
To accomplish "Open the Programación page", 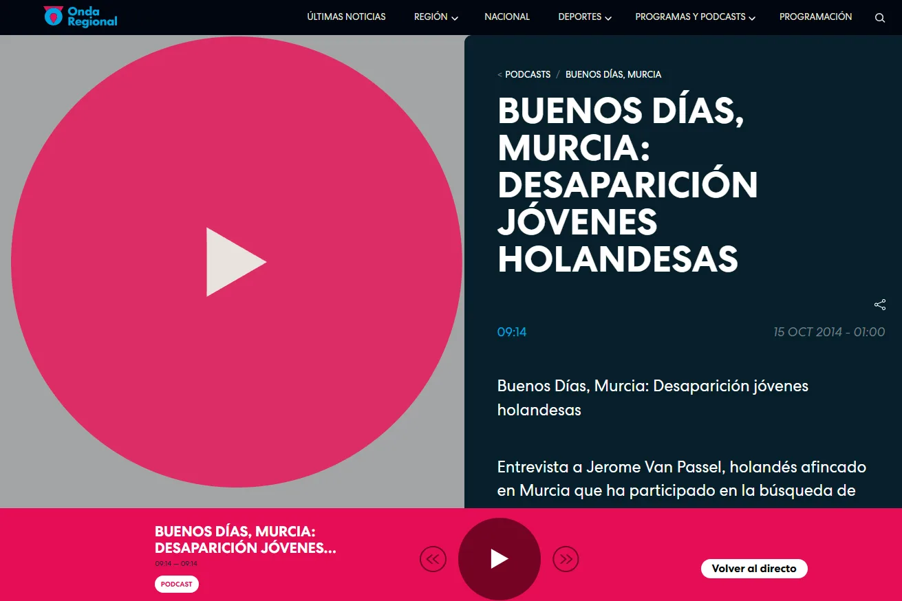I will (x=815, y=17).
